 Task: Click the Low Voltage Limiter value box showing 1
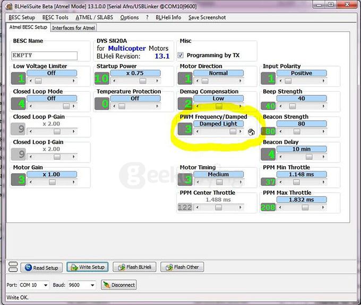(19, 78)
